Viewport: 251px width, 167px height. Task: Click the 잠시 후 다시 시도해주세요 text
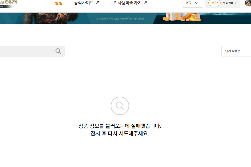pyautogui.click(x=120, y=134)
